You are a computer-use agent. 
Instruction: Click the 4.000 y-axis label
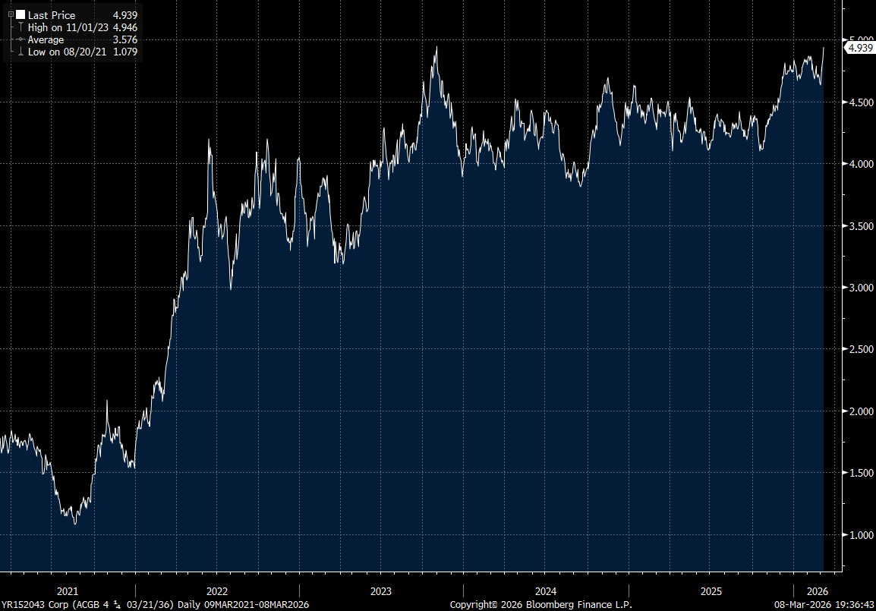[x=861, y=164]
